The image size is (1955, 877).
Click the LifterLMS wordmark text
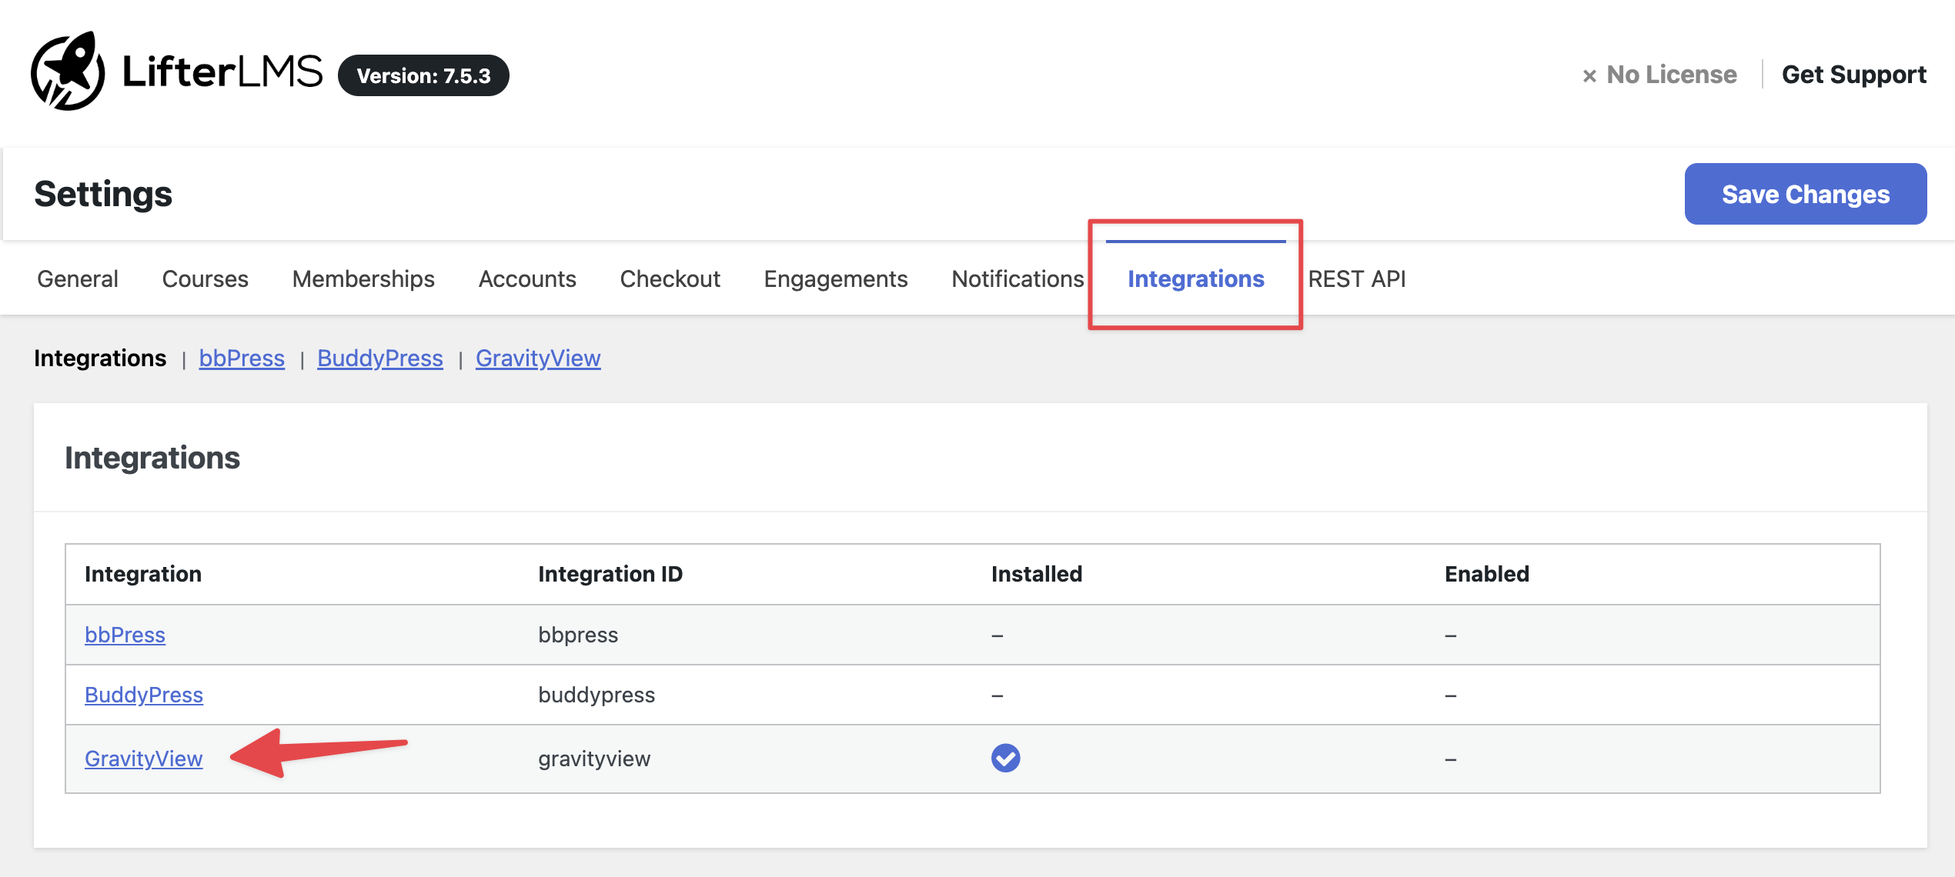[222, 72]
